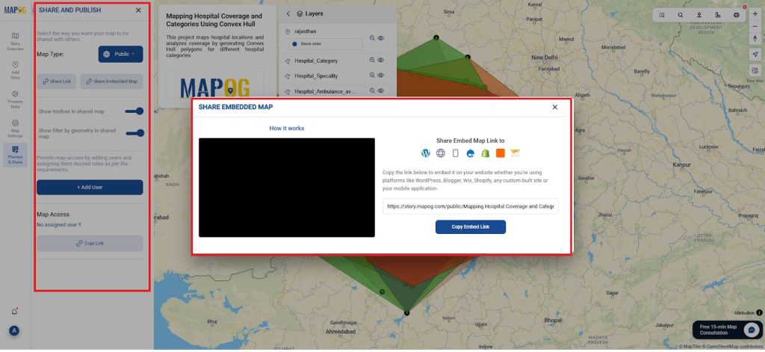Click the Shopify platform icon
Viewport: 765px width, 352px height.
click(x=486, y=153)
